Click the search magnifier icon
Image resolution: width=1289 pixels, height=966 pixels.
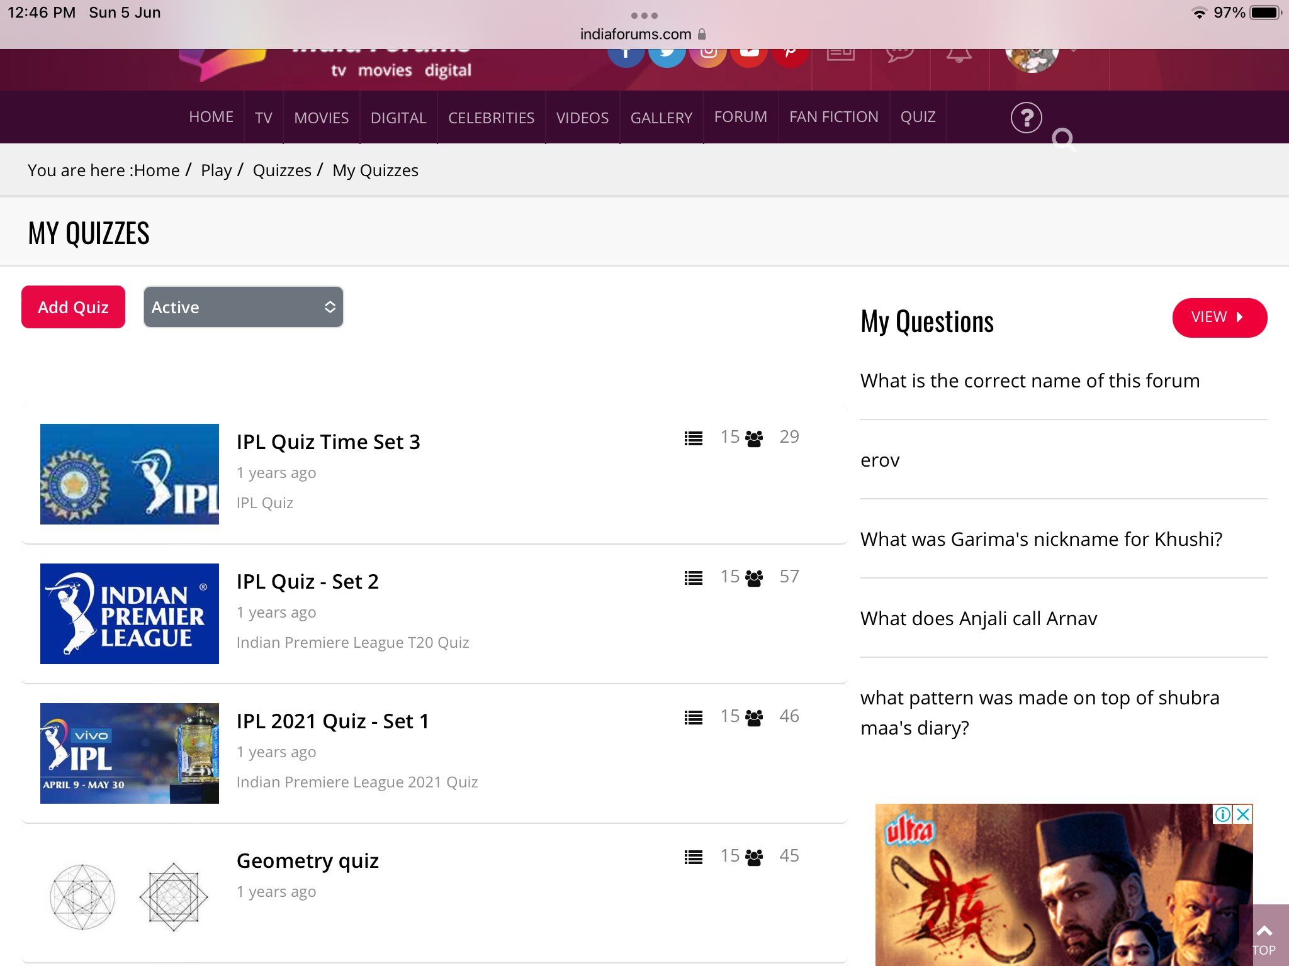click(x=1064, y=139)
